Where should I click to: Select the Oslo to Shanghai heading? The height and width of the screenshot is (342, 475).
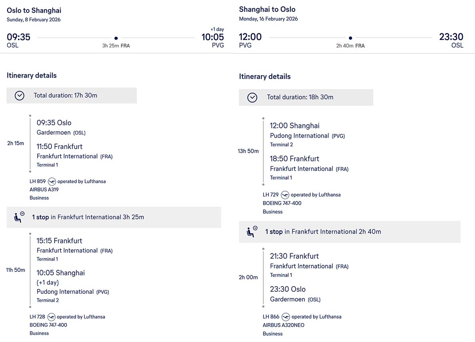(34, 11)
